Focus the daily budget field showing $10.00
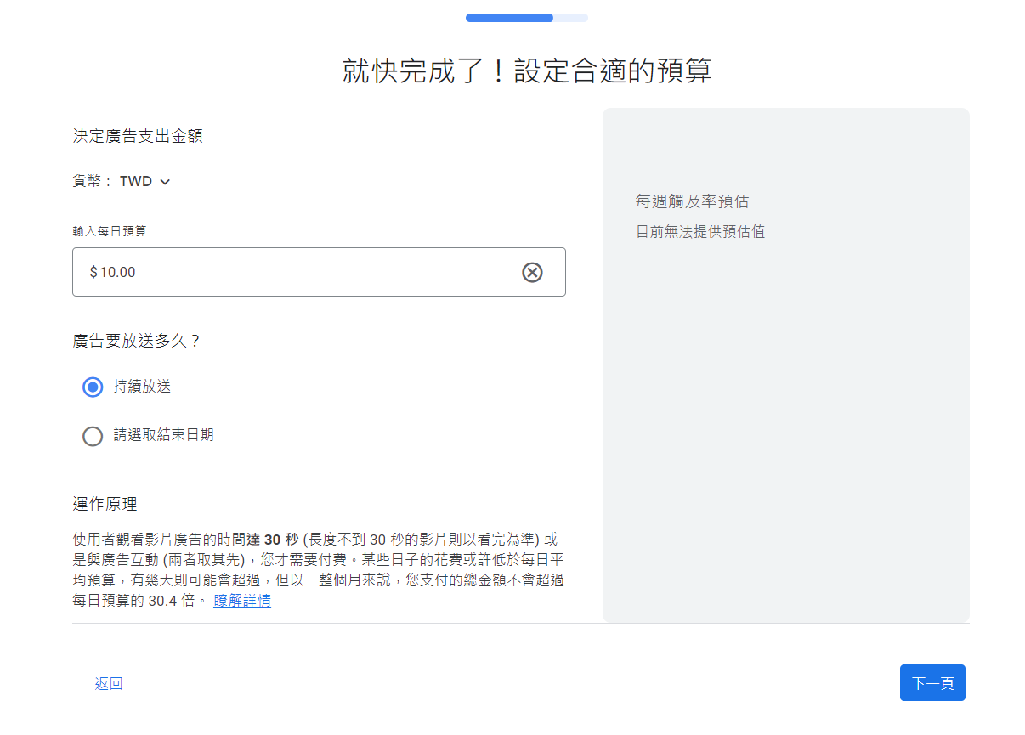 coord(297,272)
